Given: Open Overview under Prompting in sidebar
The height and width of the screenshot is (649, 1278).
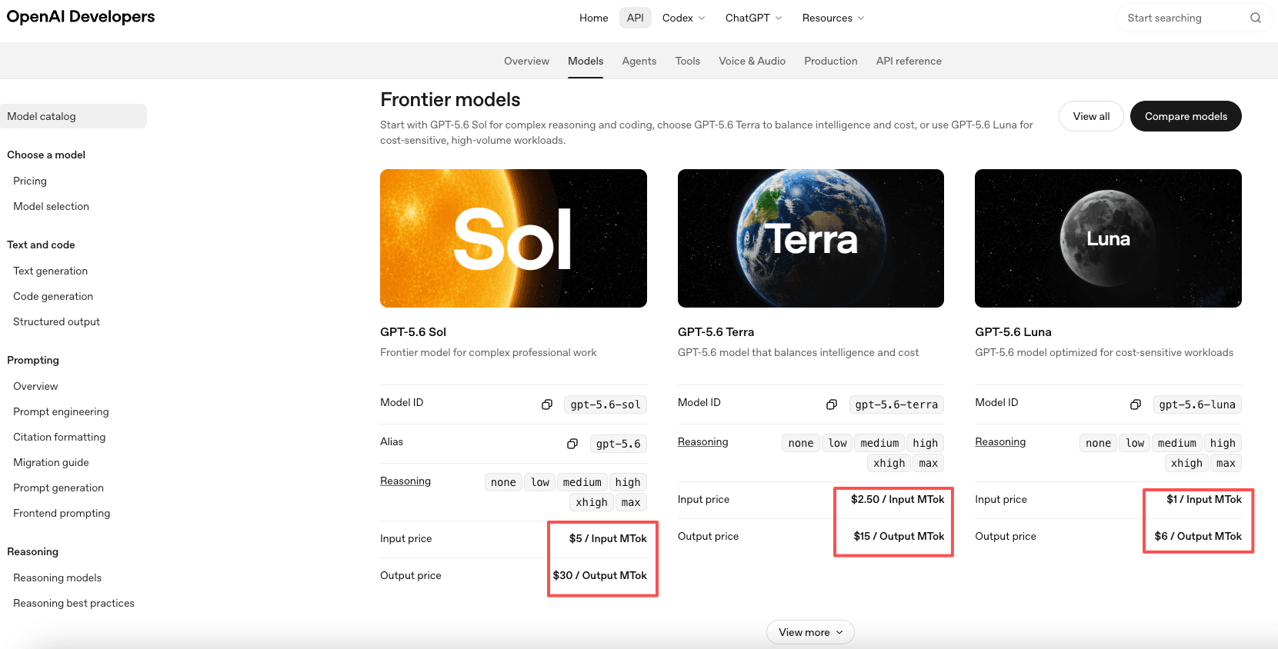Looking at the screenshot, I should 35,386.
